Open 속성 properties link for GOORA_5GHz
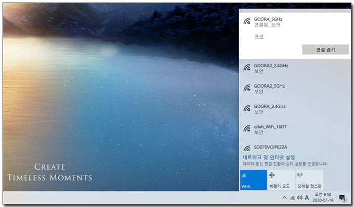354x207 pixels. (x=259, y=36)
